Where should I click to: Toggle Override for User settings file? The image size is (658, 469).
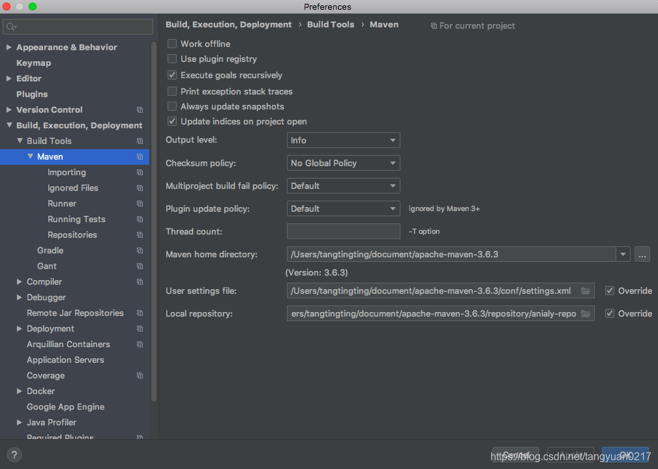click(x=610, y=291)
